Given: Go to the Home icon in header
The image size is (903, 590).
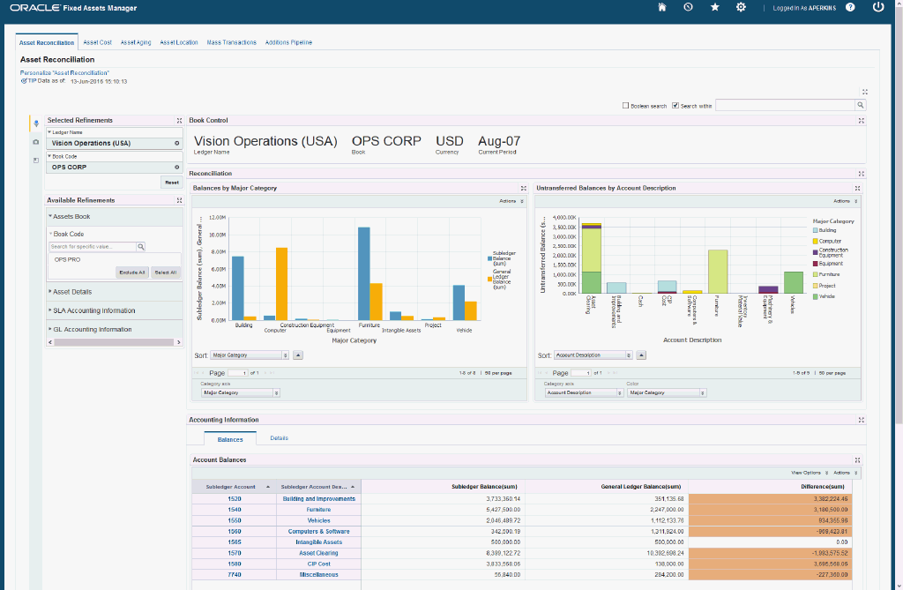Looking at the screenshot, I should pyautogui.click(x=662, y=7).
